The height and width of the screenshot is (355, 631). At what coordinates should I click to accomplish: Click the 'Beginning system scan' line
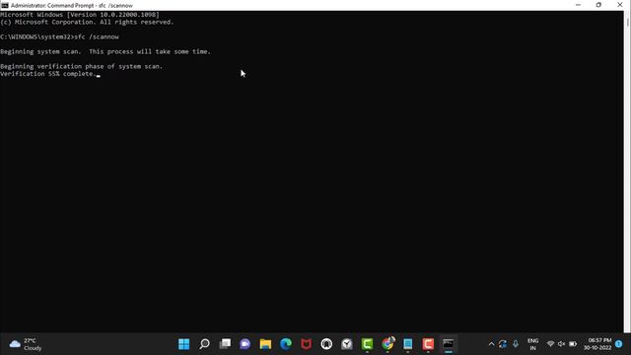click(x=105, y=51)
